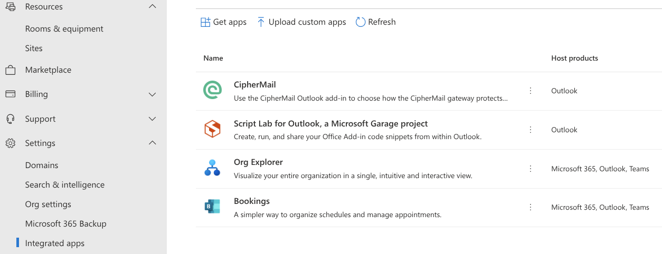Click the Get apps grid icon
The height and width of the screenshot is (254, 662).
[205, 22]
